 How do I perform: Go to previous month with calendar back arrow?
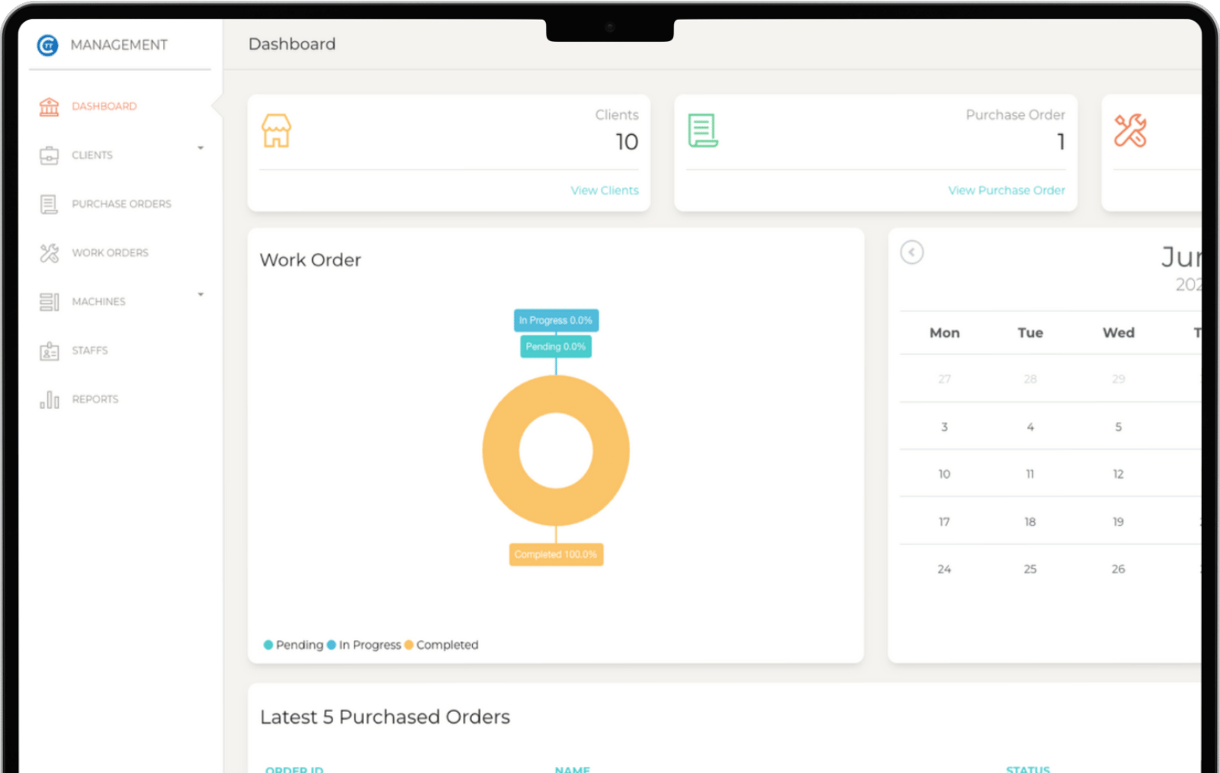(x=912, y=252)
